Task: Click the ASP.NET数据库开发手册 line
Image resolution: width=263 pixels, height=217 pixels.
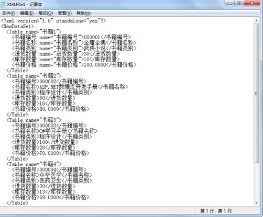Action: (x=70, y=87)
